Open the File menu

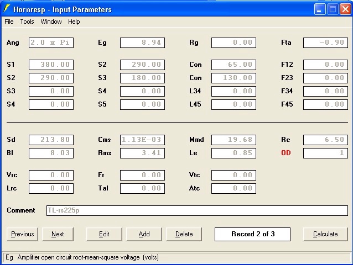[9, 22]
